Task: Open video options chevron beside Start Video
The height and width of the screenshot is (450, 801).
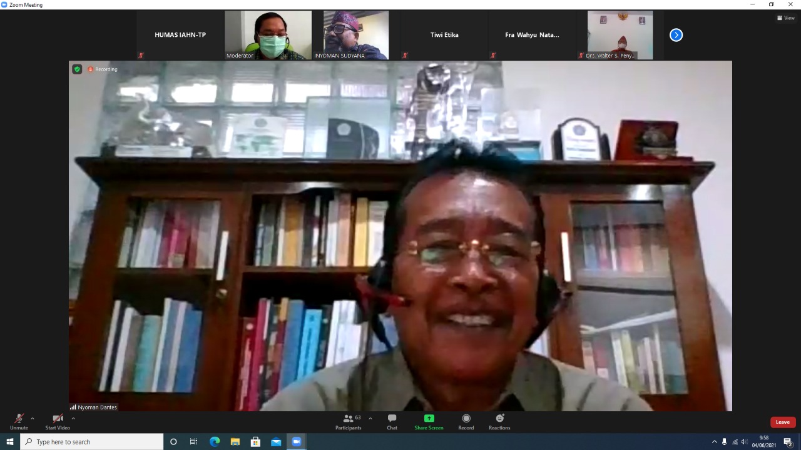Action: point(73,419)
